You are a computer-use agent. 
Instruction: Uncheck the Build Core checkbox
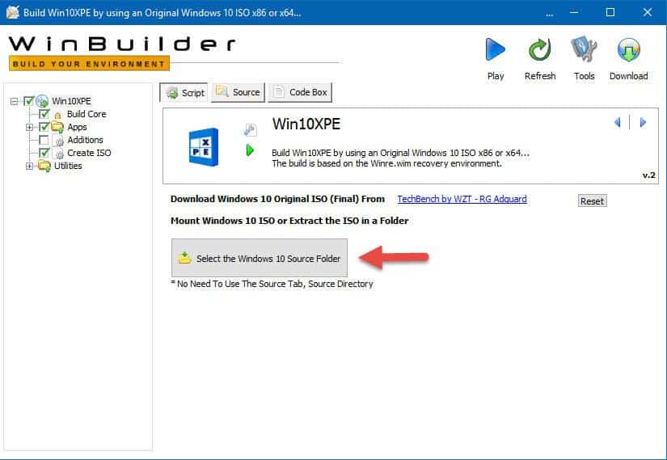tap(44, 114)
